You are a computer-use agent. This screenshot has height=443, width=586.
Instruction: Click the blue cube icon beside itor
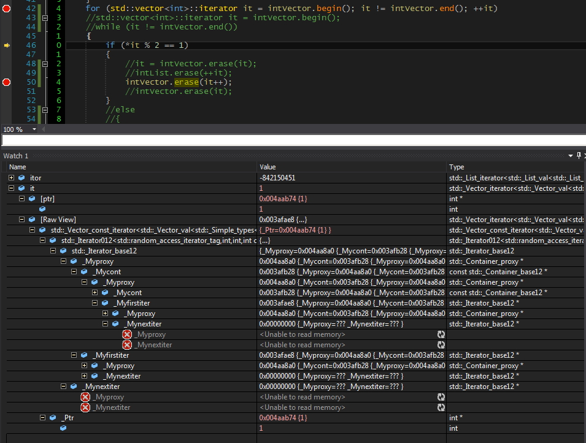[x=21, y=177]
